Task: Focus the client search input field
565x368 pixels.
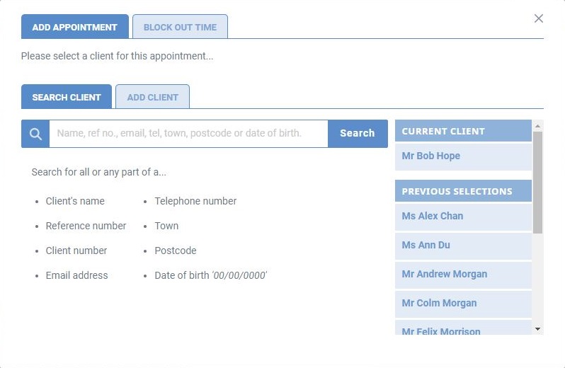Action: (x=188, y=134)
